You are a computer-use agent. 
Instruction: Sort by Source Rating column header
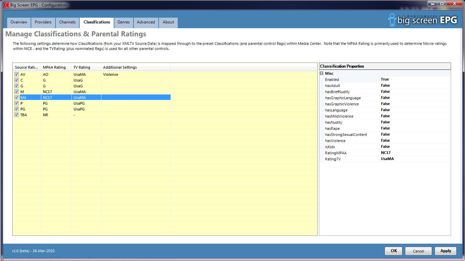tap(27, 67)
